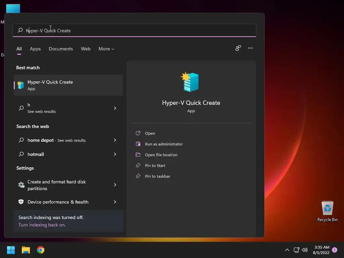344x258 pixels.
Task: Select the Recycle Bin desktop icon
Action: tap(327, 211)
